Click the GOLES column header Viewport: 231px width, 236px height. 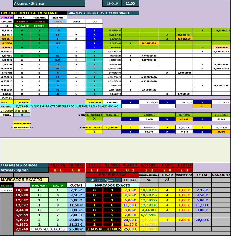pyautogui.click(x=76, y=21)
